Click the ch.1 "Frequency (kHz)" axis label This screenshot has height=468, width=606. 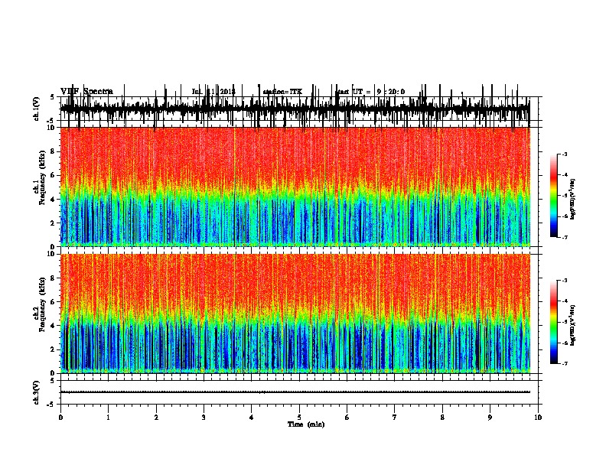pyautogui.click(x=42, y=177)
